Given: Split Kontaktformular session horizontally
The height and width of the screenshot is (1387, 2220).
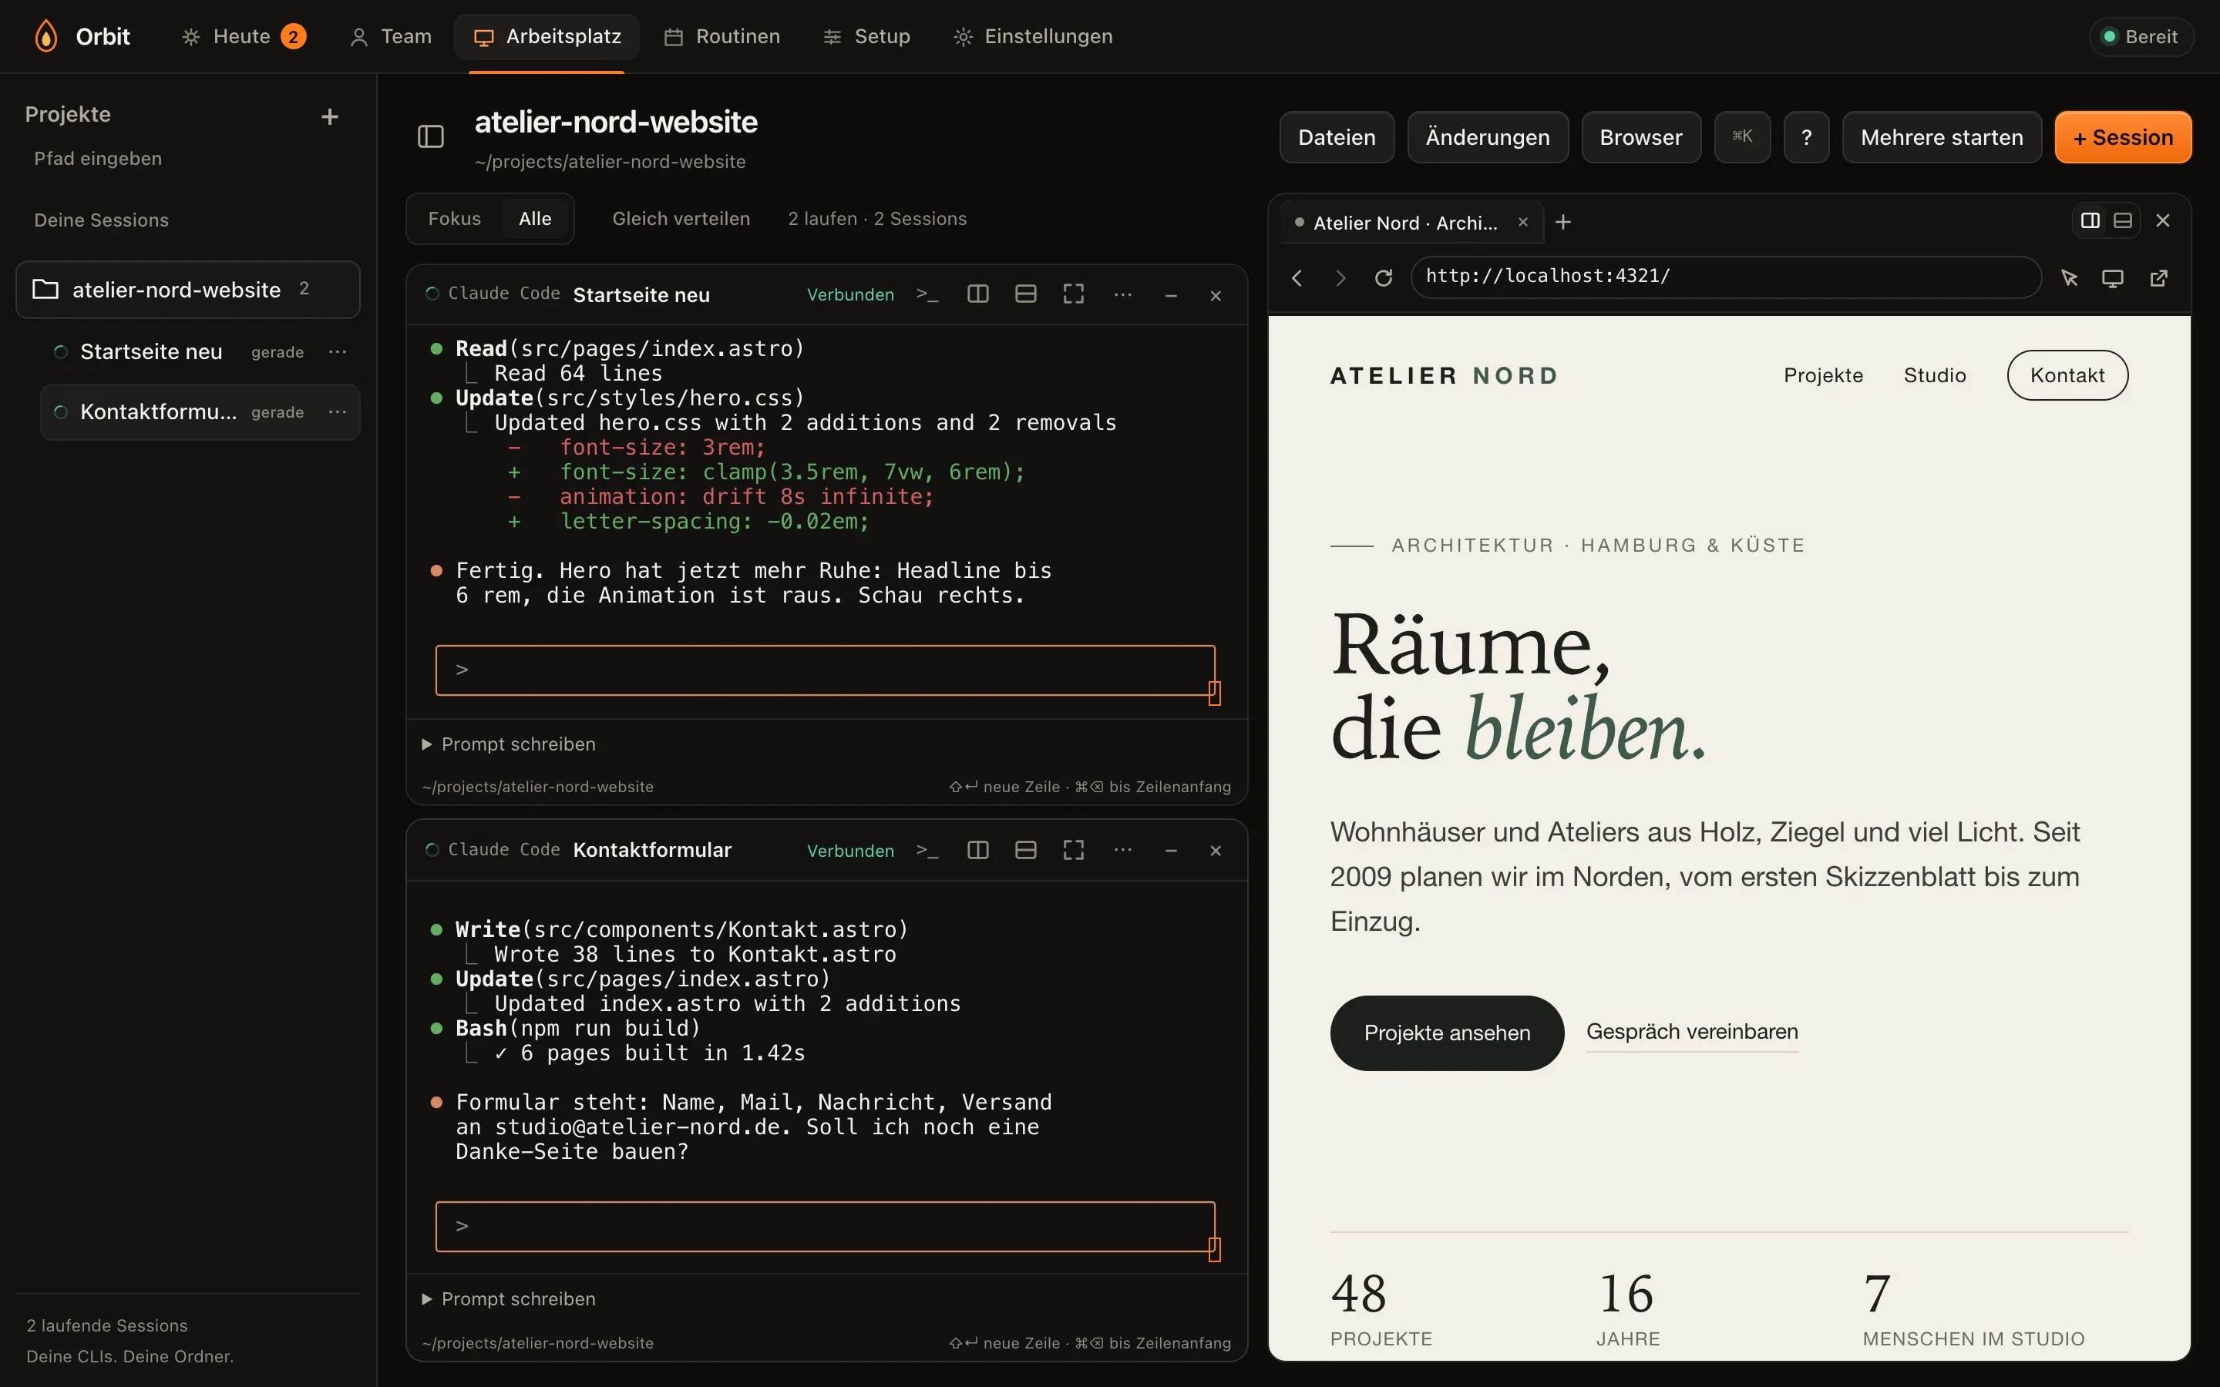Looking at the screenshot, I should (1026, 849).
